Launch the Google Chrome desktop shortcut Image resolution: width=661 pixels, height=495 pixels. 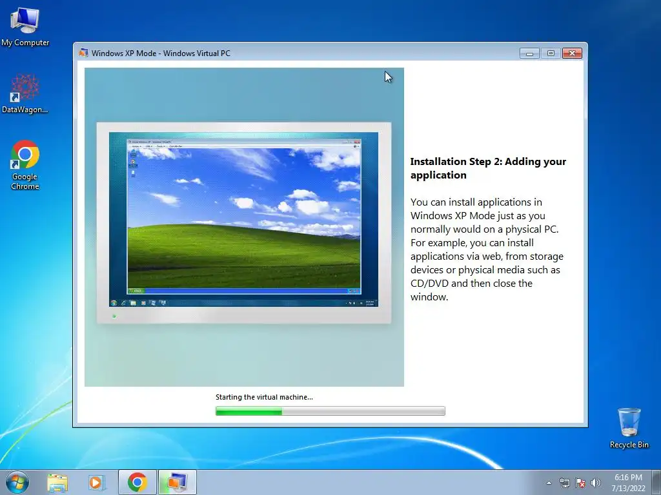25,165
